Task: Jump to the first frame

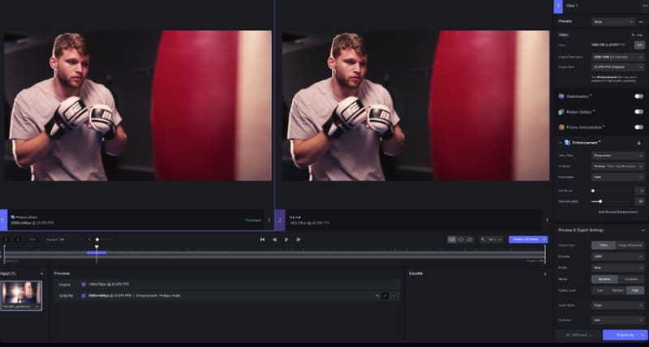Action: pos(262,239)
